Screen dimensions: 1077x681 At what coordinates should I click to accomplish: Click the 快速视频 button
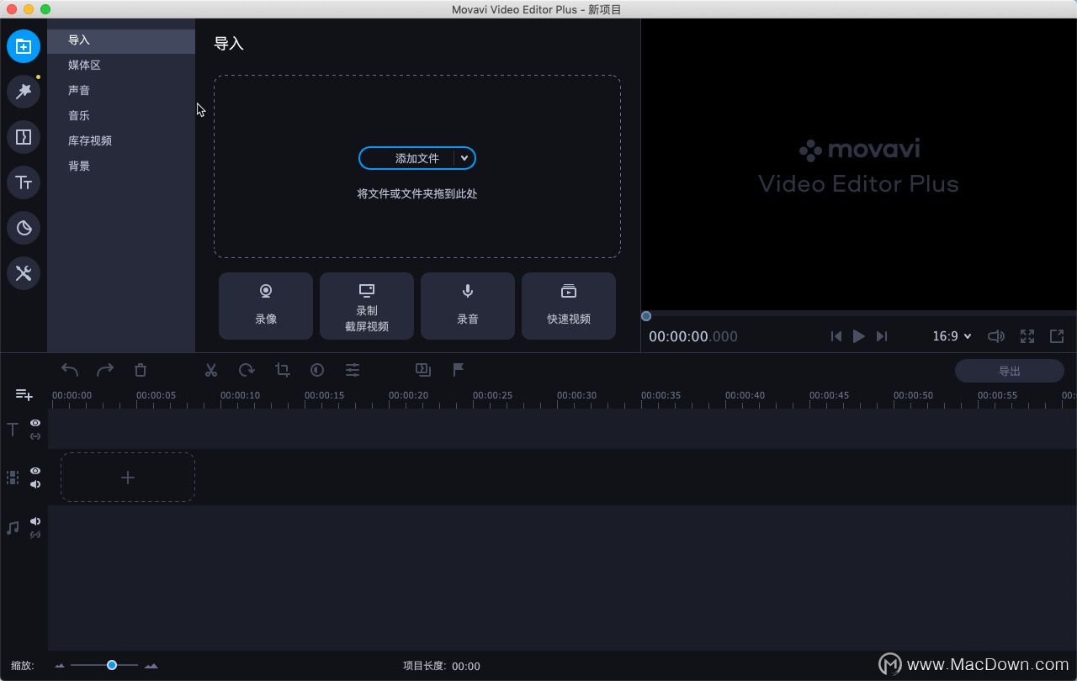click(569, 306)
